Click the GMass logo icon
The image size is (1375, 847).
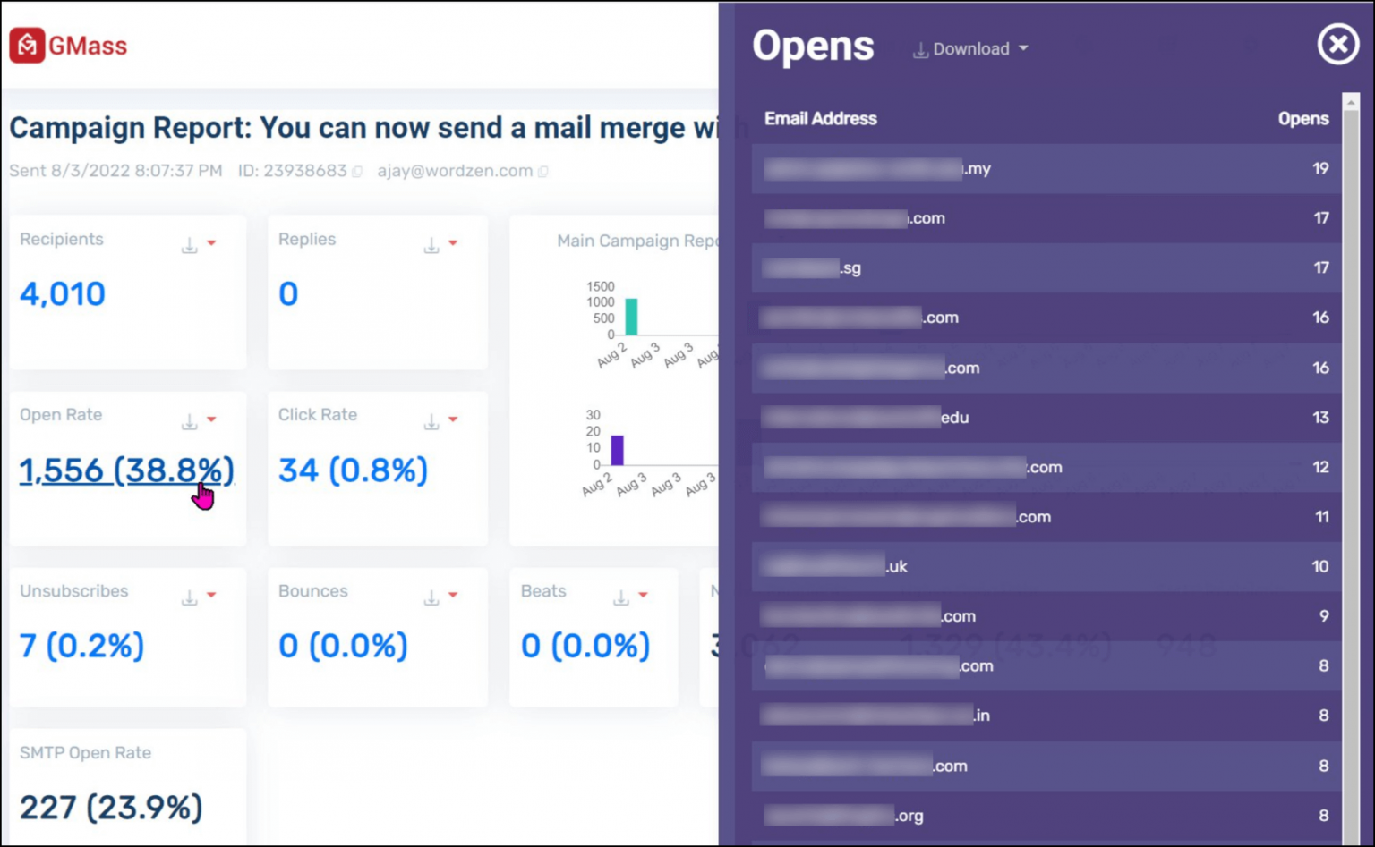27,46
